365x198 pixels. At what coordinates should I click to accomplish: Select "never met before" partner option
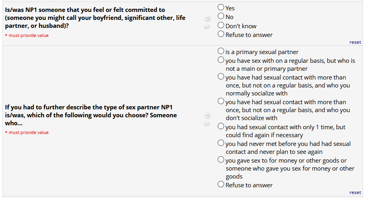click(x=221, y=143)
